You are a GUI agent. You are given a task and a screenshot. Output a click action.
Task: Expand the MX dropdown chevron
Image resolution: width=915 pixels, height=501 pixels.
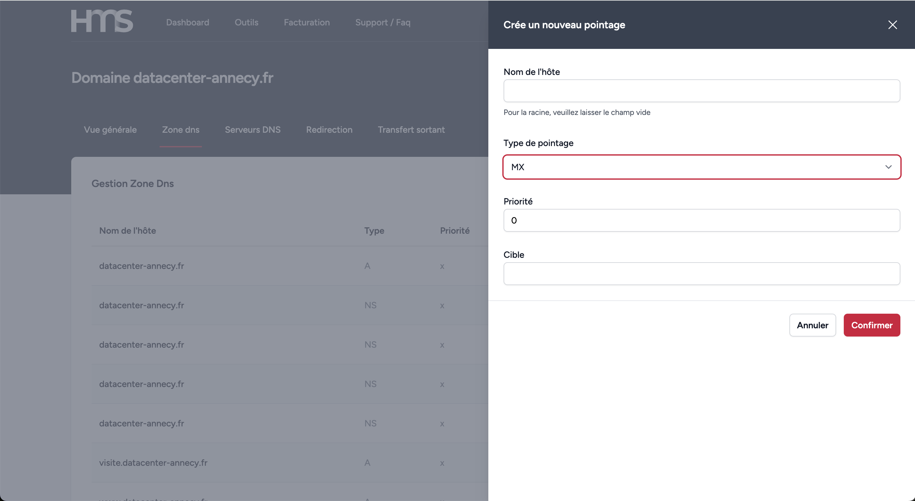tap(888, 167)
